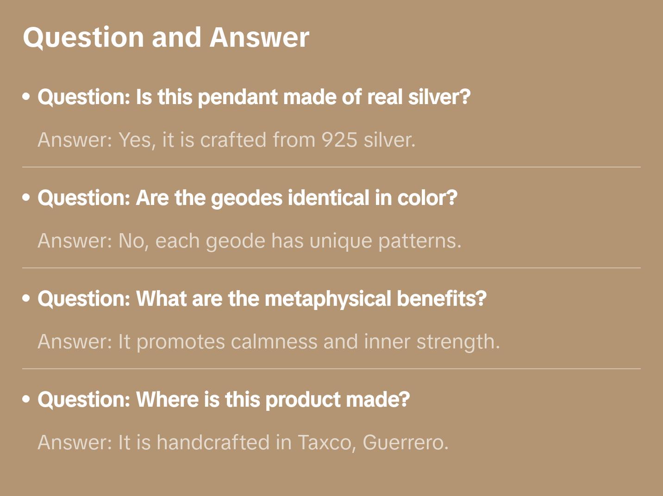Screen dimensions: 663x496
Task: Click the bullet beside the metaphysical question
Action: pyautogui.click(x=26, y=298)
